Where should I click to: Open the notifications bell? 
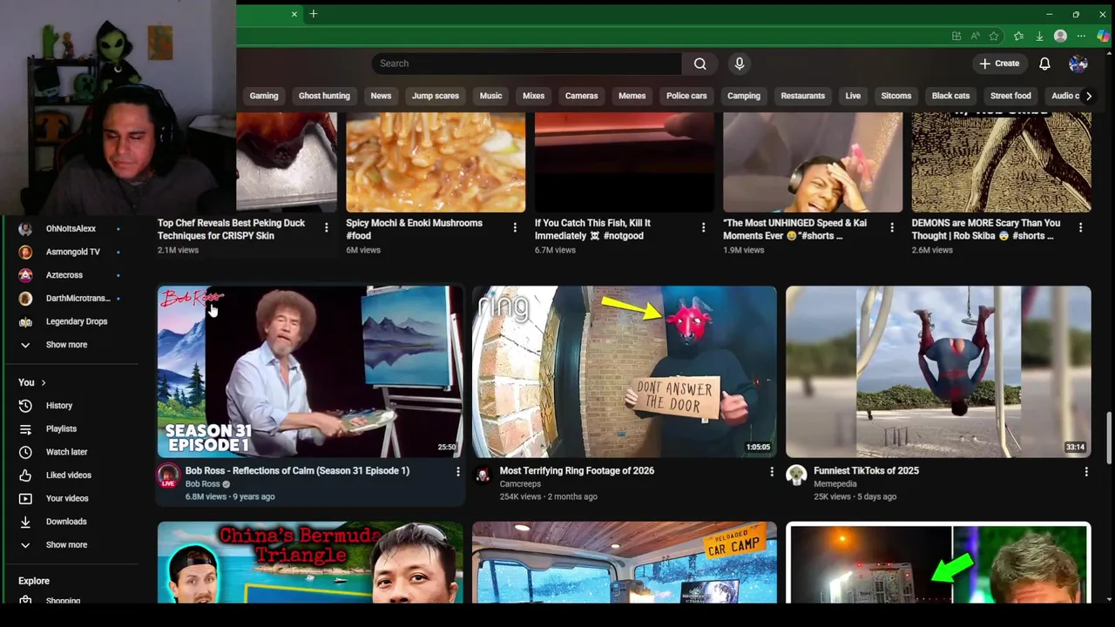[x=1044, y=64]
